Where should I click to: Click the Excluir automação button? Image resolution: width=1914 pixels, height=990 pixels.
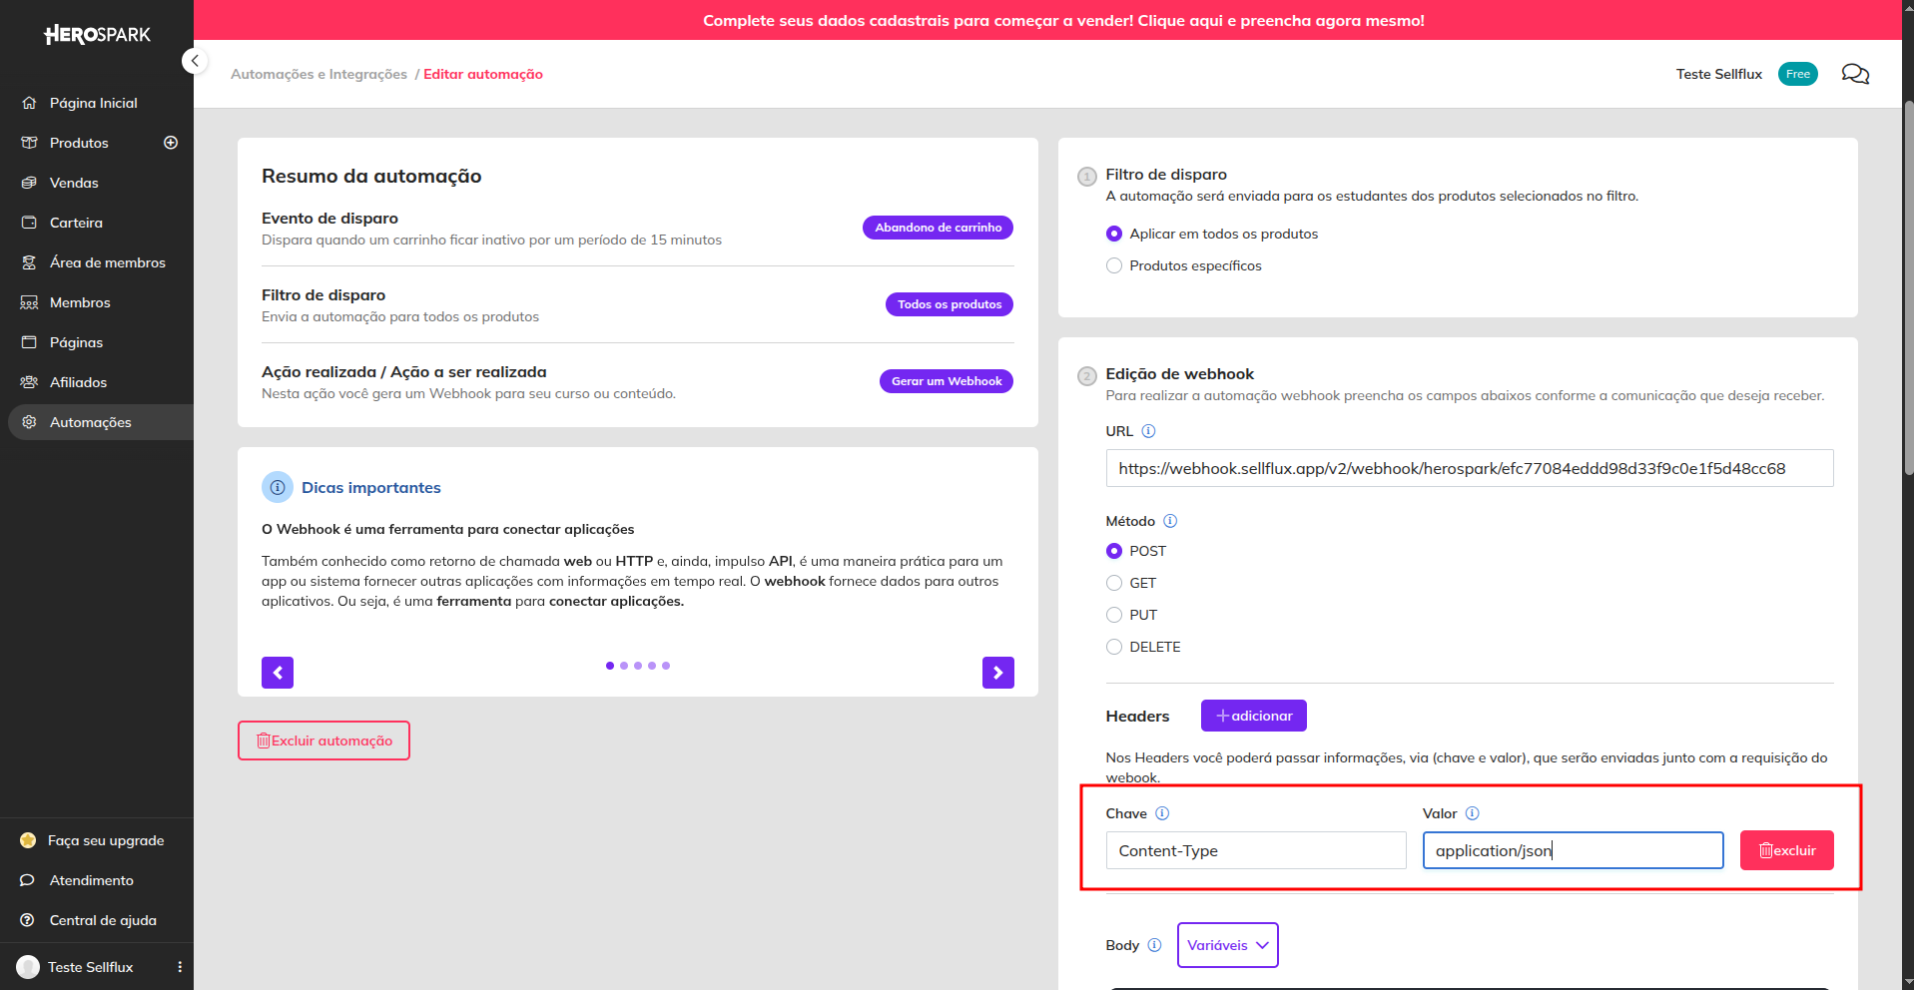click(x=323, y=741)
